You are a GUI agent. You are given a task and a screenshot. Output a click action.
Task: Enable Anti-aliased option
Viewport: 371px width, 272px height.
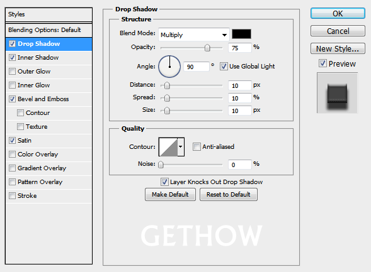[x=197, y=147]
